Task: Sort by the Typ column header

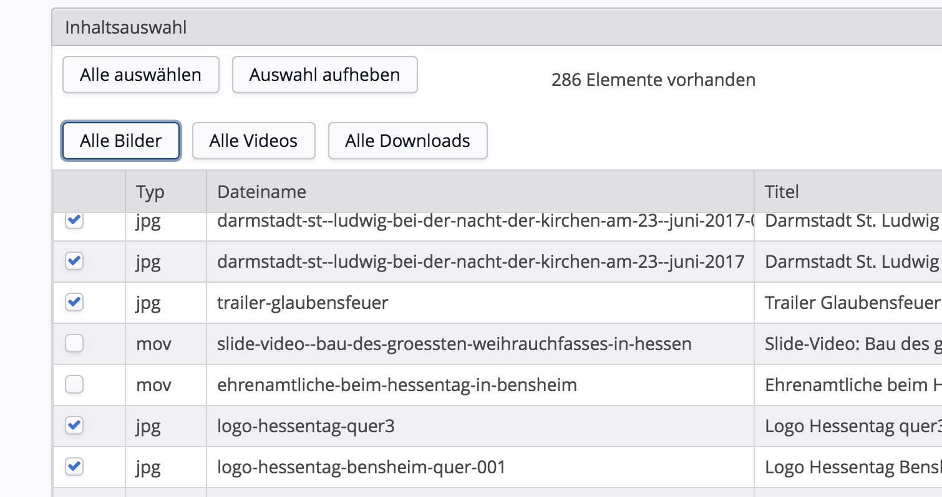Action: pyautogui.click(x=149, y=191)
